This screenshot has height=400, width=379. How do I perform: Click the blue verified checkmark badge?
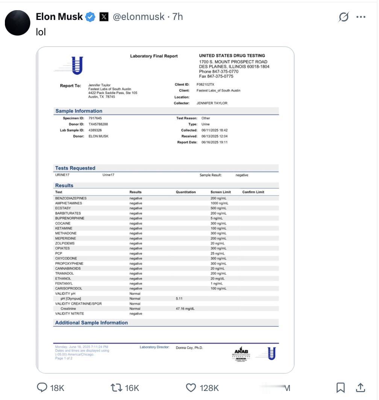click(90, 17)
